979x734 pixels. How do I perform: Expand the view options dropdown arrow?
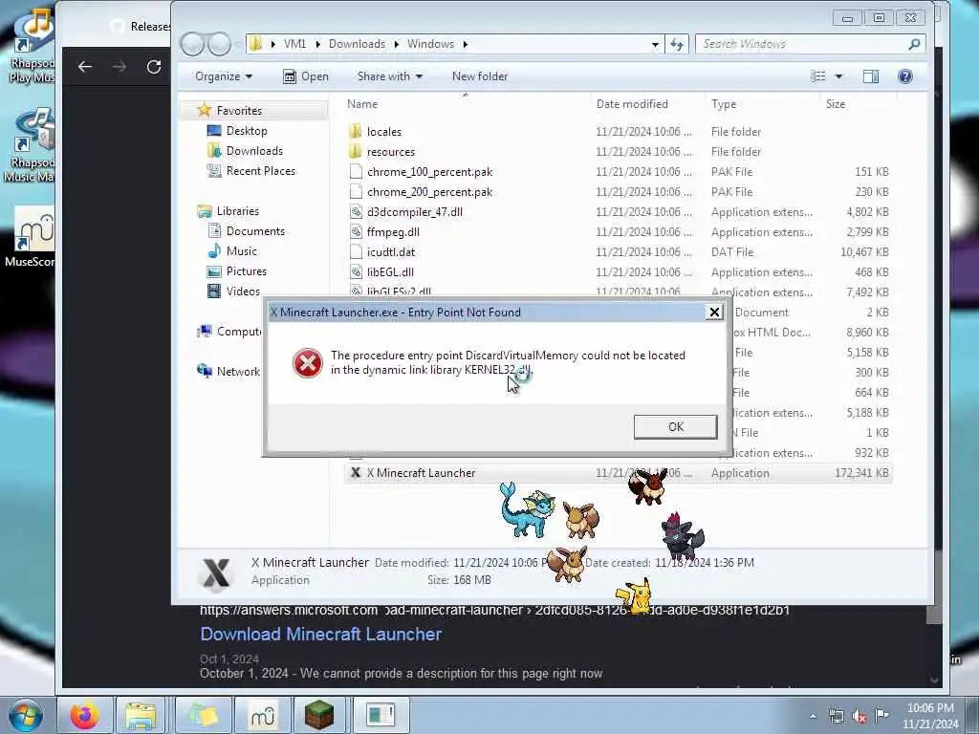[x=838, y=76]
